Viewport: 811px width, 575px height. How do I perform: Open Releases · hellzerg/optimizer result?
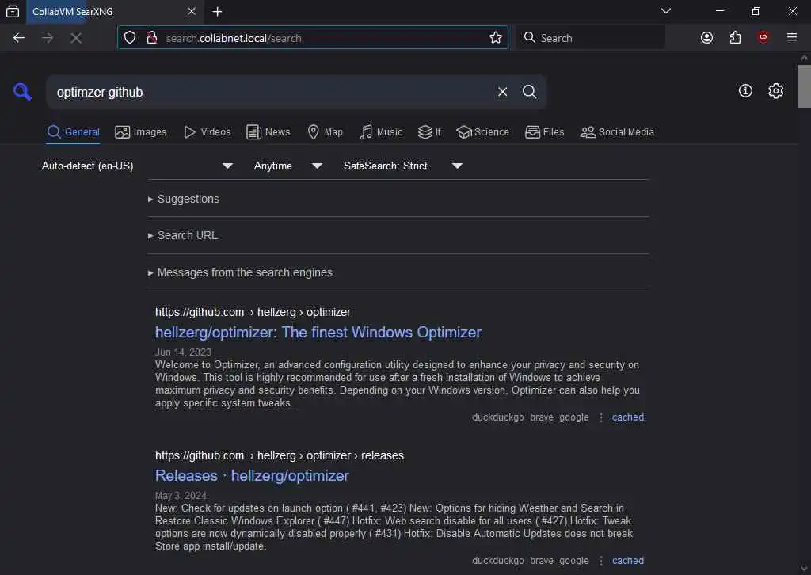click(x=252, y=476)
